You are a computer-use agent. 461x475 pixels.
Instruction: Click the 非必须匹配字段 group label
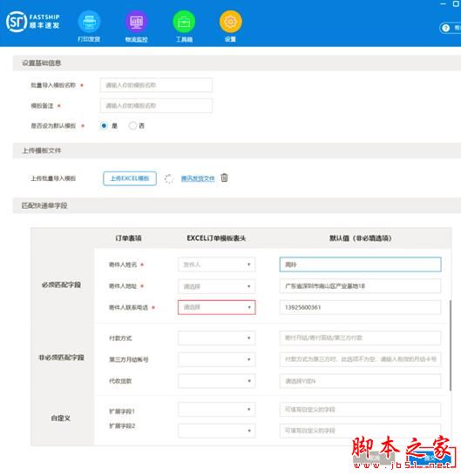(61, 358)
